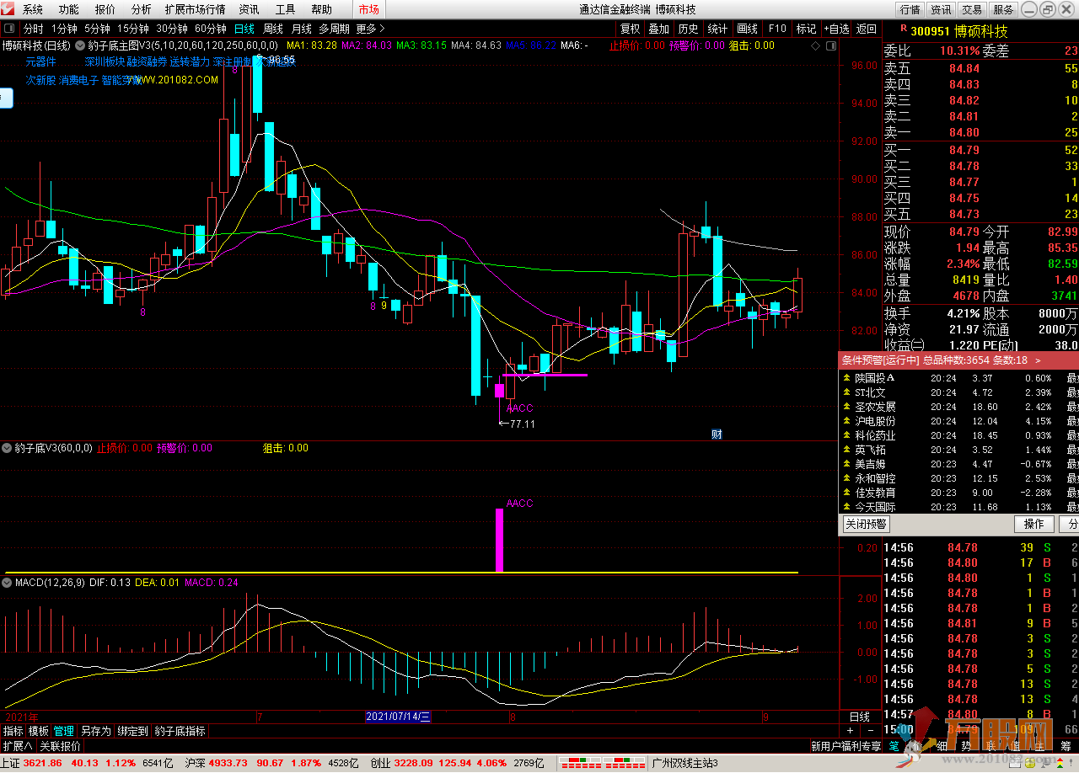1079x773 pixels.
Task: Open the 多周期 view
Action: [335, 29]
